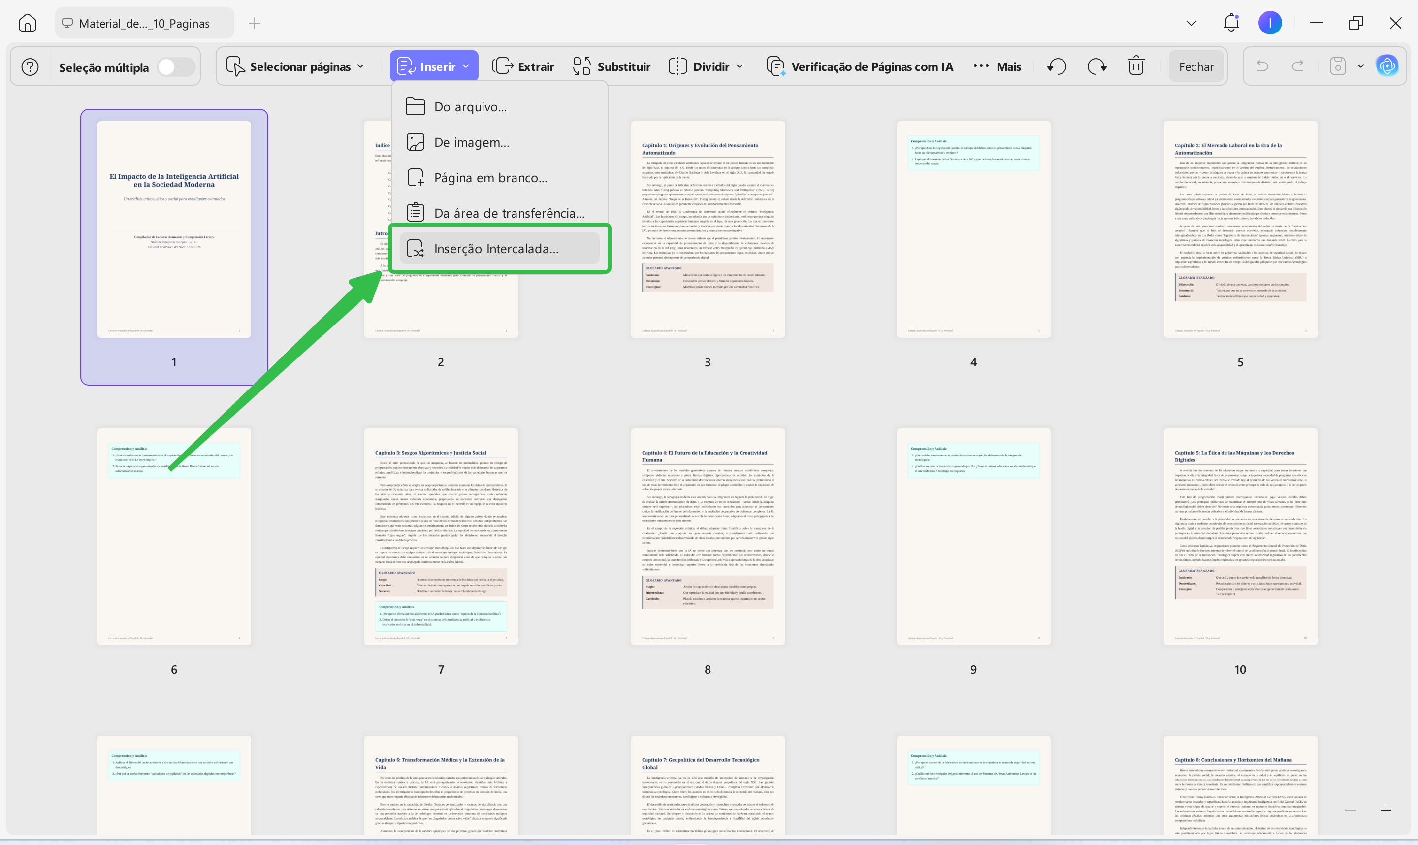Redo the last action
This screenshot has width=1418, height=845.
pos(1298,66)
